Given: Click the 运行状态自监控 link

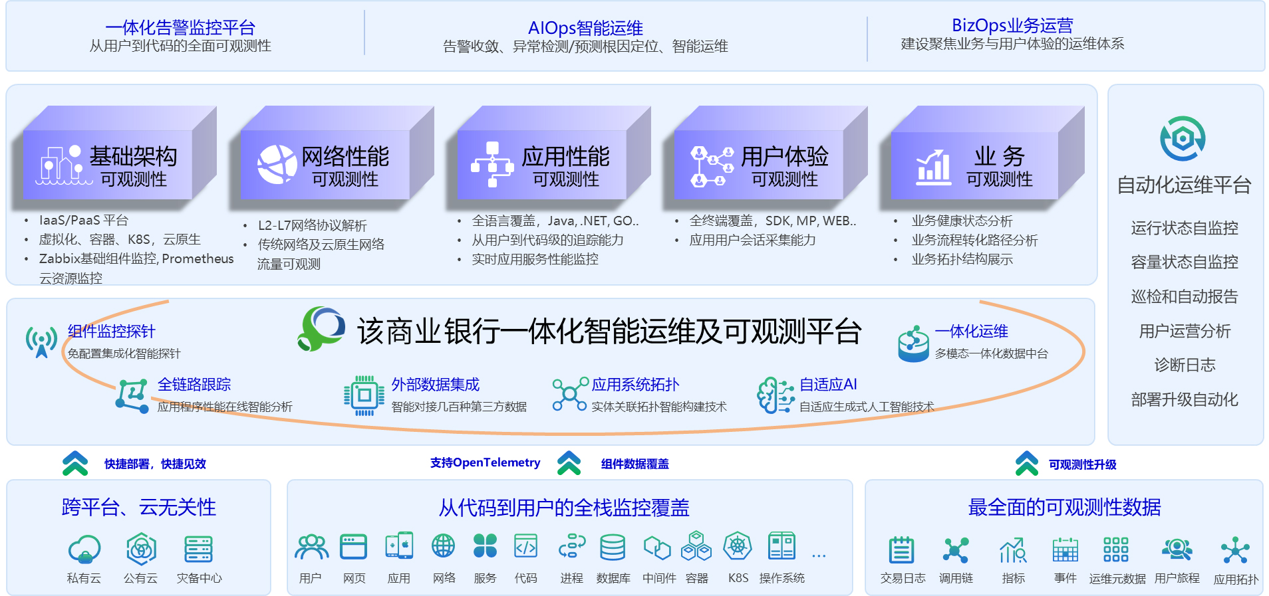Looking at the screenshot, I should pos(1184,228).
